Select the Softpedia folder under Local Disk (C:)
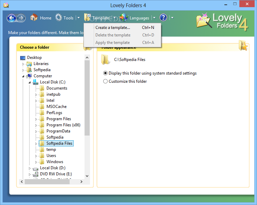Viewport: 257px width, 205px height. pyautogui.click(x=55, y=137)
